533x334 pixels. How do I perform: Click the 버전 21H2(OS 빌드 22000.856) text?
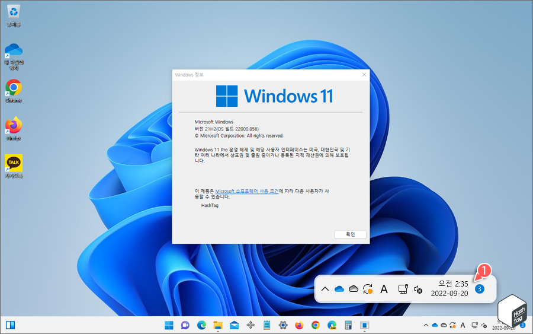click(226, 129)
